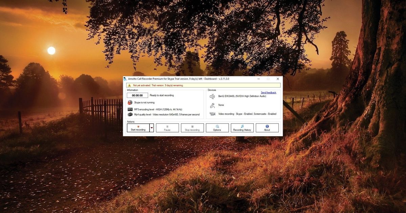Click the speaker icon next to BenQ EW2440L
The width and height of the screenshot is (406, 213).
(x=212, y=96)
